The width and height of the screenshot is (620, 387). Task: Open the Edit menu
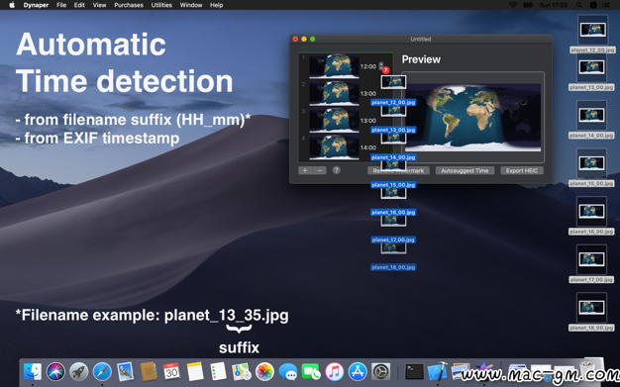79,5
